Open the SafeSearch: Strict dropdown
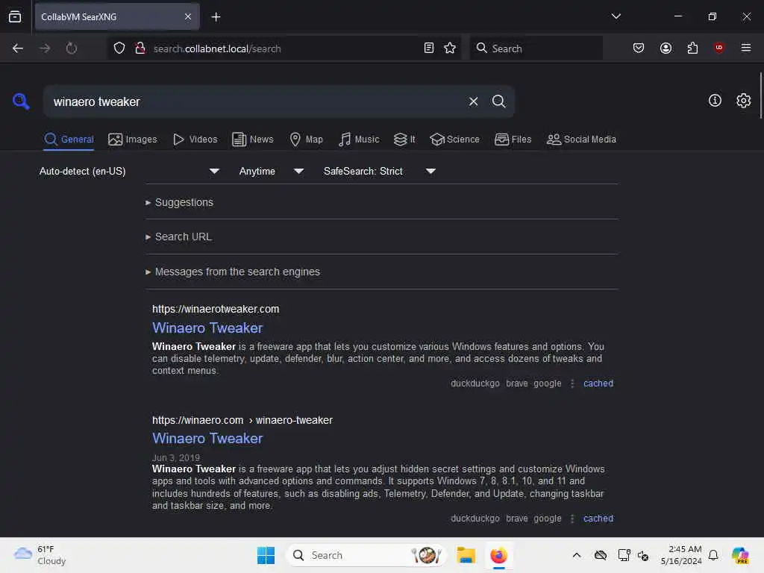The height and width of the screenshot is (573, 764). click(x=379, y=171)
